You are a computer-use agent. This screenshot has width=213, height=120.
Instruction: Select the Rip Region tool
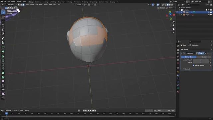3,98
